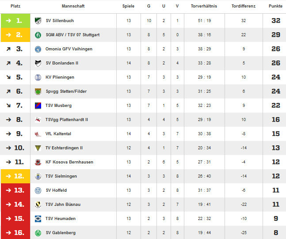This screenshot has height=239, width=286.
Task: Open the TSV Sielmingen team link
Action: [x=61, y=176]
